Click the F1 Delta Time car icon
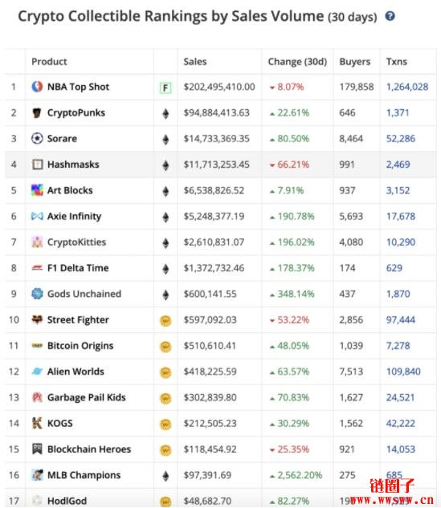Screen dimensions: 441x508 [37, 268]
